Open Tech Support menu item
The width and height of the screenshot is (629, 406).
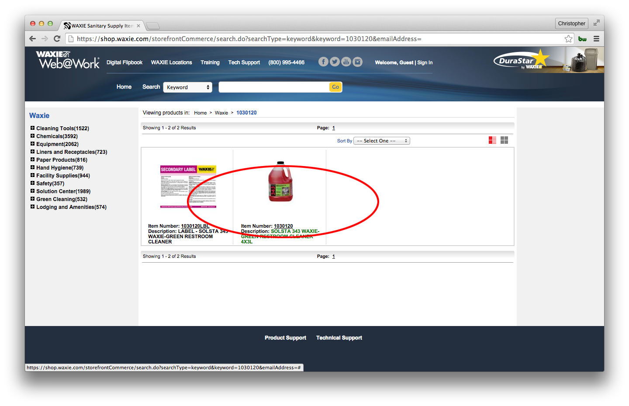pyautogui.click(x=244, y=62)
